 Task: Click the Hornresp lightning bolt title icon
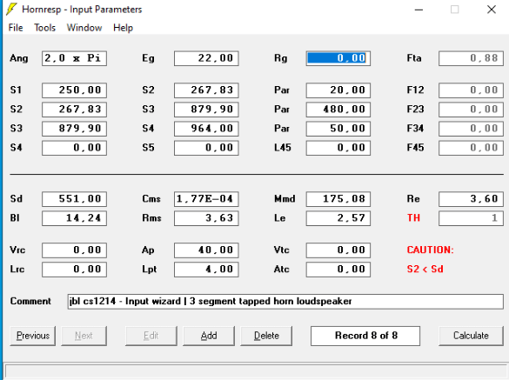click(x=11, y=9)
